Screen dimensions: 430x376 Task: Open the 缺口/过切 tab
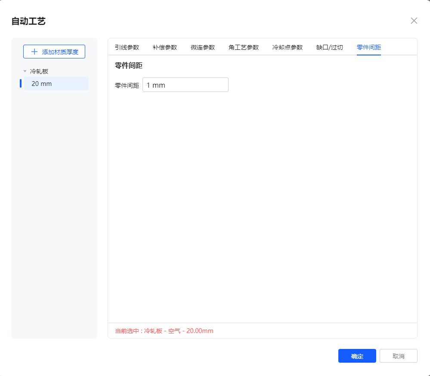click(330, 47)
